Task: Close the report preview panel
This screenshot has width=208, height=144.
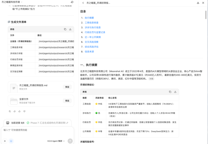Action: point(203,3)
